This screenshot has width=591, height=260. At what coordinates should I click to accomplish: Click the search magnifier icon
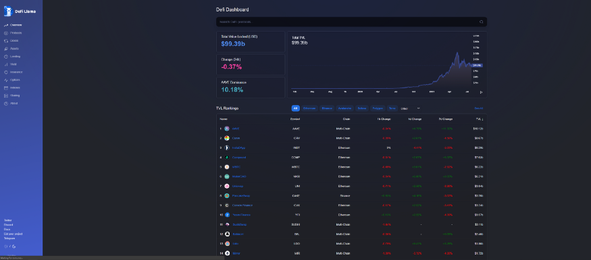point(482,22)
